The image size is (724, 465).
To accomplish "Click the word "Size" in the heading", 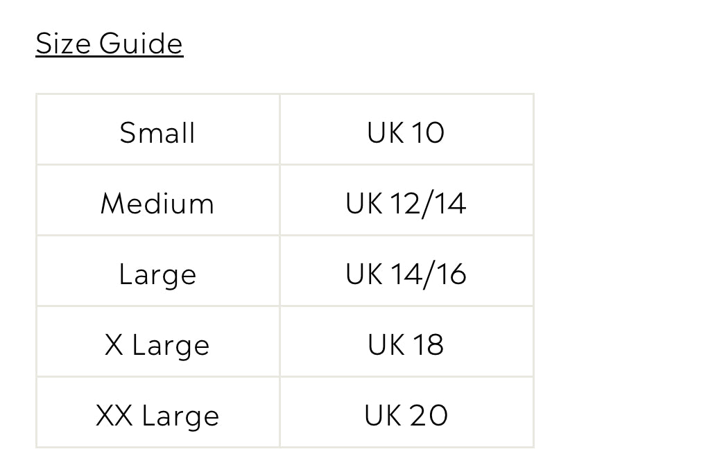I will click(x=63, y=43).
